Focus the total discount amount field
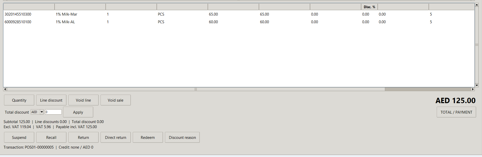This screenshot has height=157, width=482. coord(53,112)
